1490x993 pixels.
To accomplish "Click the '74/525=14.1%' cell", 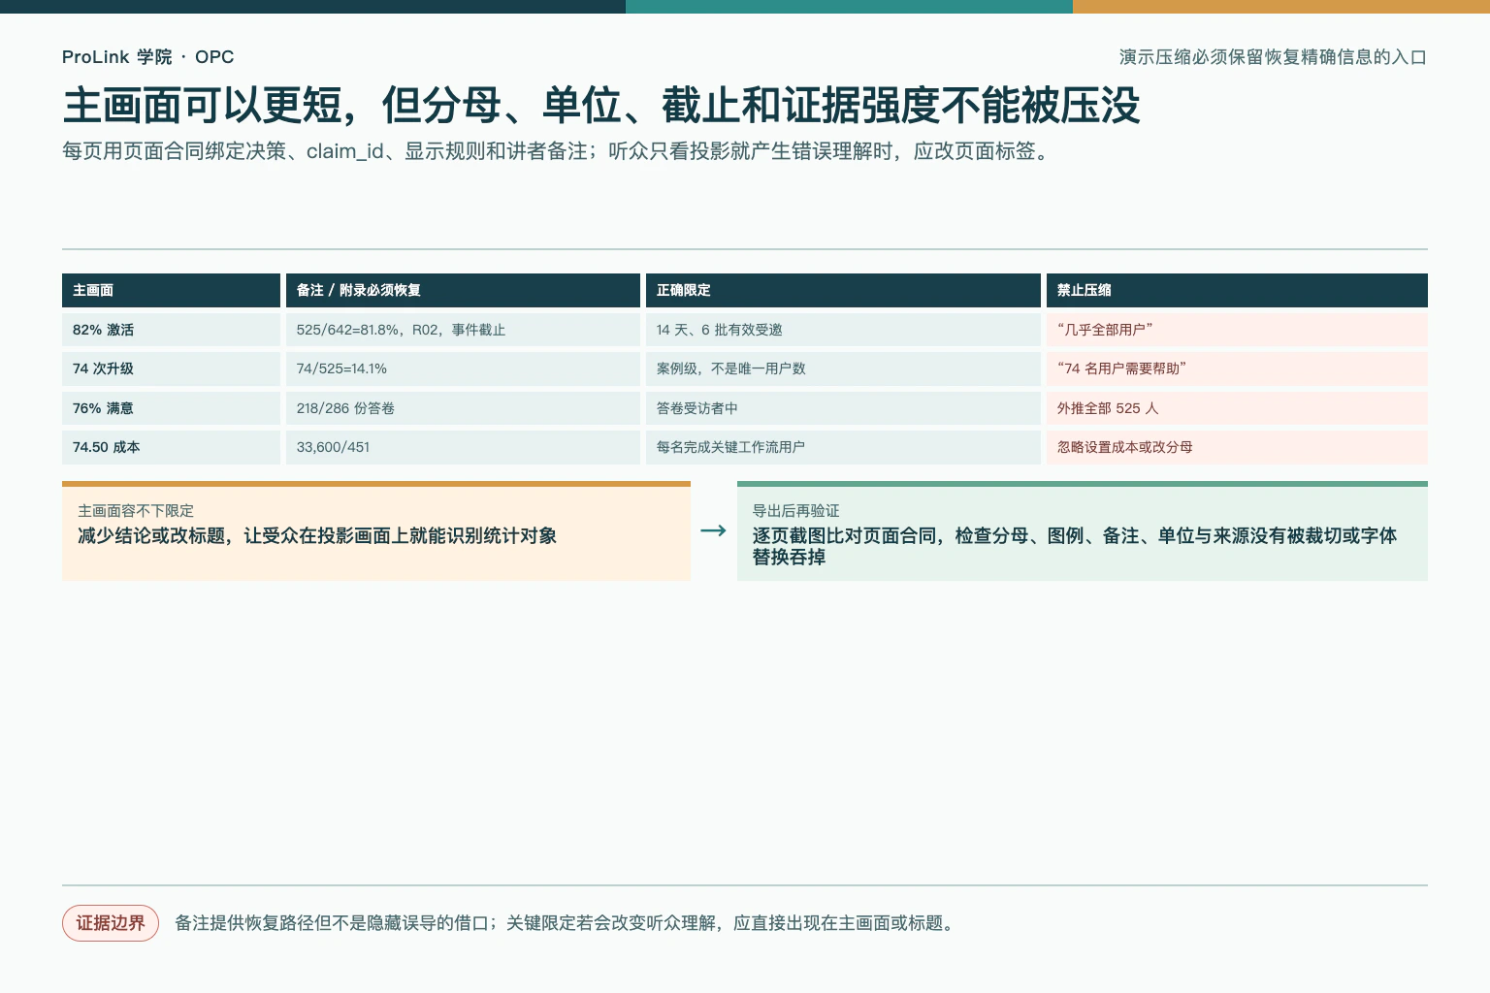I will [x=463, y=368].
